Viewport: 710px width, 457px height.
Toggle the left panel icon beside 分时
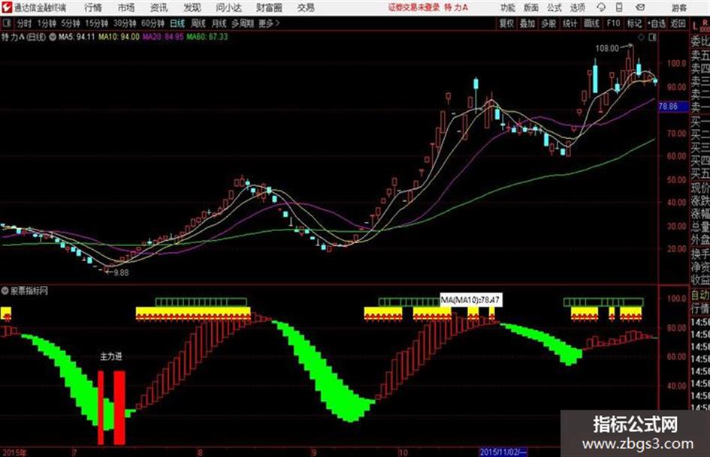point(6,23)
